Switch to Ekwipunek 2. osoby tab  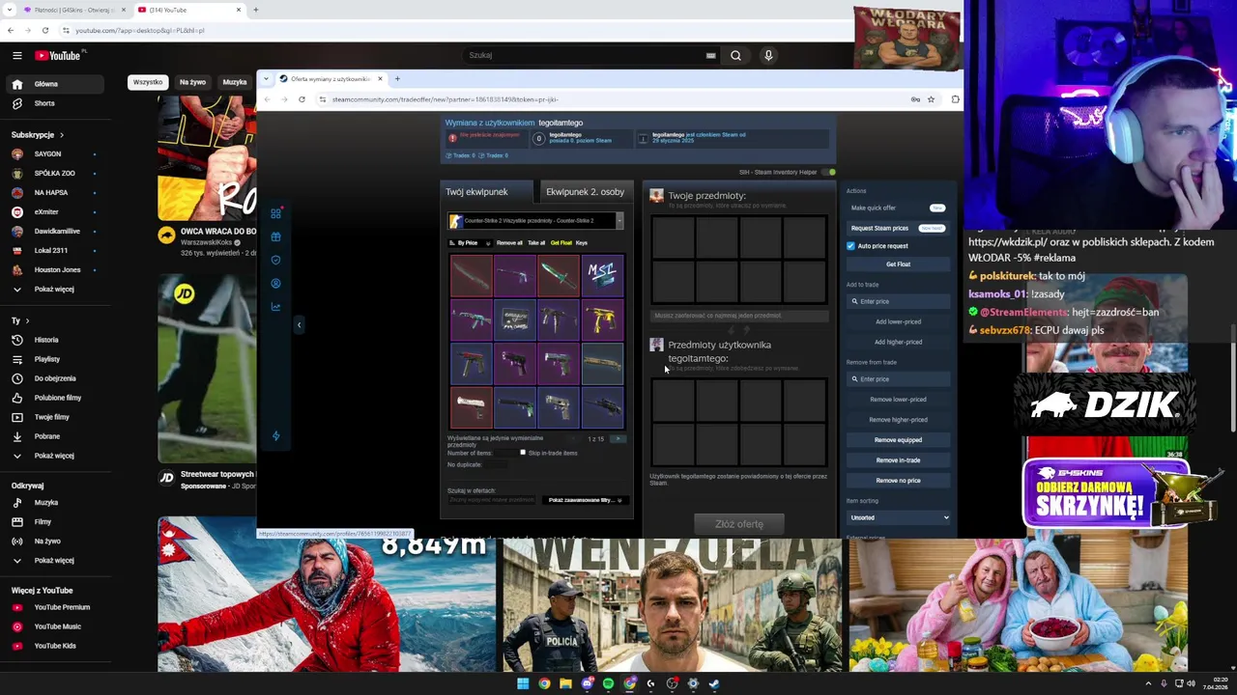(x=585, y=192)
